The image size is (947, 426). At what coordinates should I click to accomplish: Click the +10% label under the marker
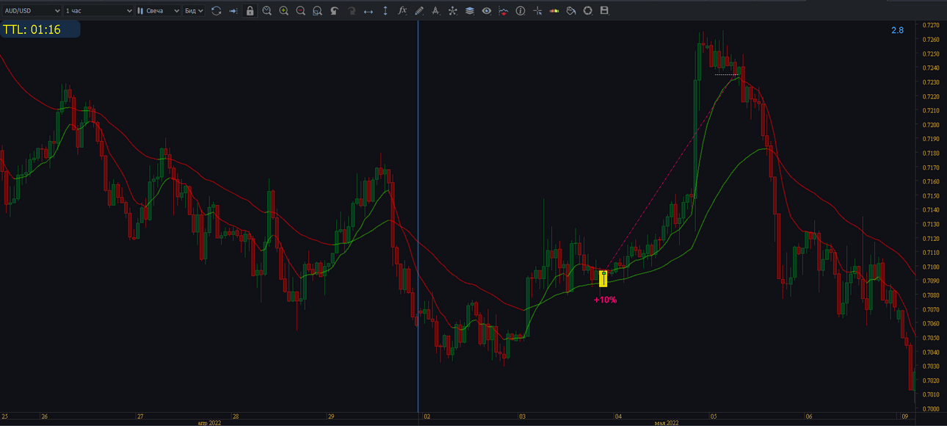pos(606,300)
